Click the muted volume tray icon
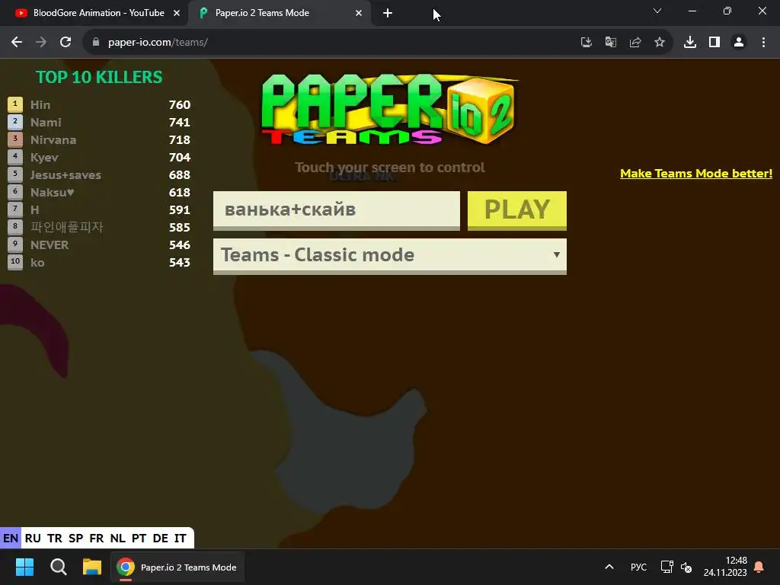Image resolution: width=780 pixels, height=585 pixels. (x=686, y=567)
